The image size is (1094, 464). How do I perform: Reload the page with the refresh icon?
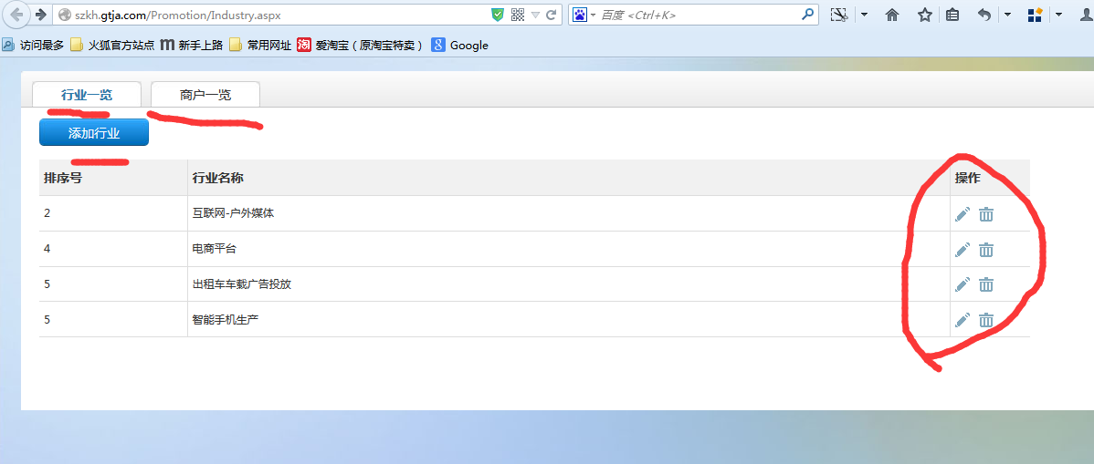pos(552,15)
